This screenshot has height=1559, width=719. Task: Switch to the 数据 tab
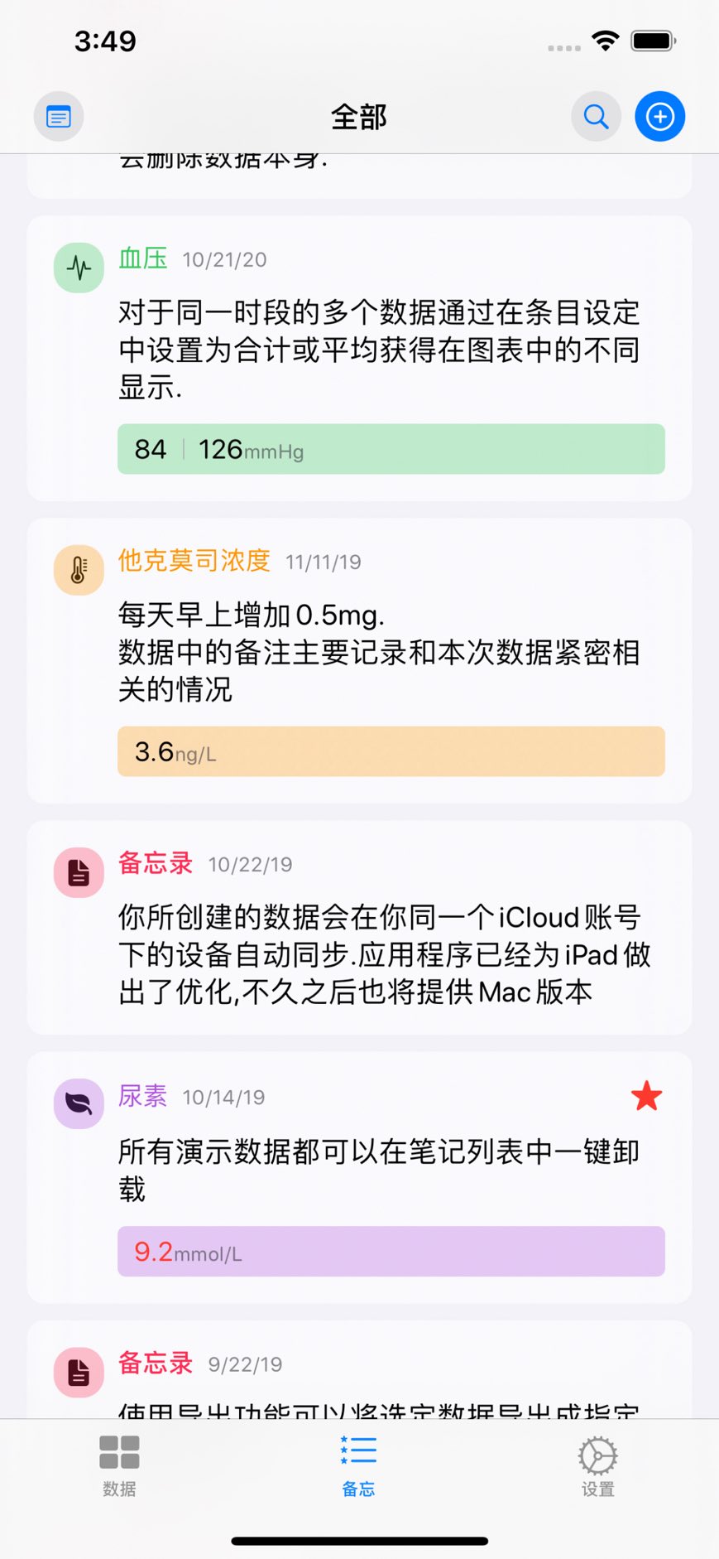(x=119, y=1465)
